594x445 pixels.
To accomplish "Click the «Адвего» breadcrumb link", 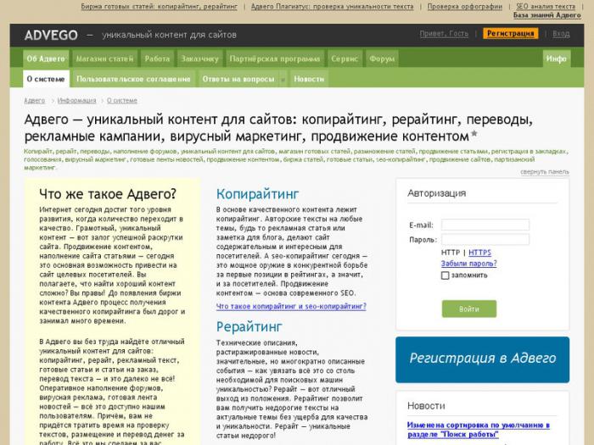I will (35, 101).
